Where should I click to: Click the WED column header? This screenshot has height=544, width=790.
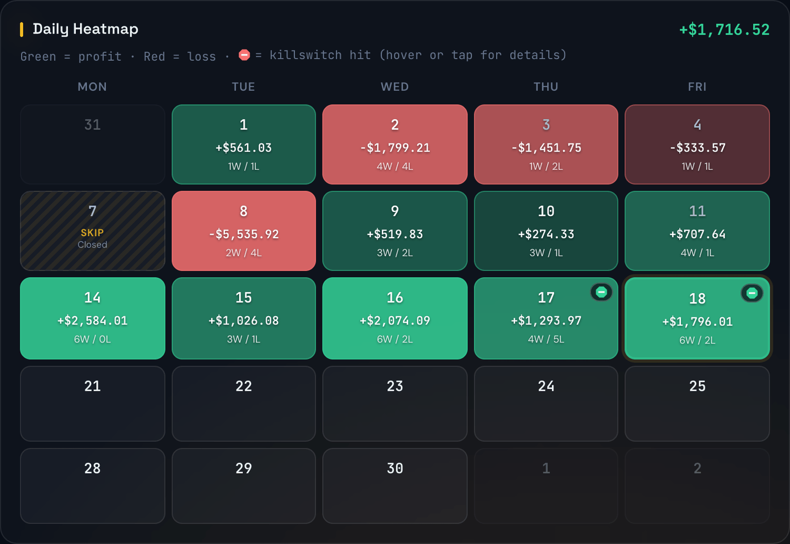[395, 87]
